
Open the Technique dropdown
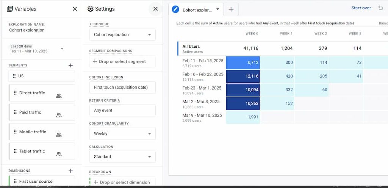coord(122,34)
